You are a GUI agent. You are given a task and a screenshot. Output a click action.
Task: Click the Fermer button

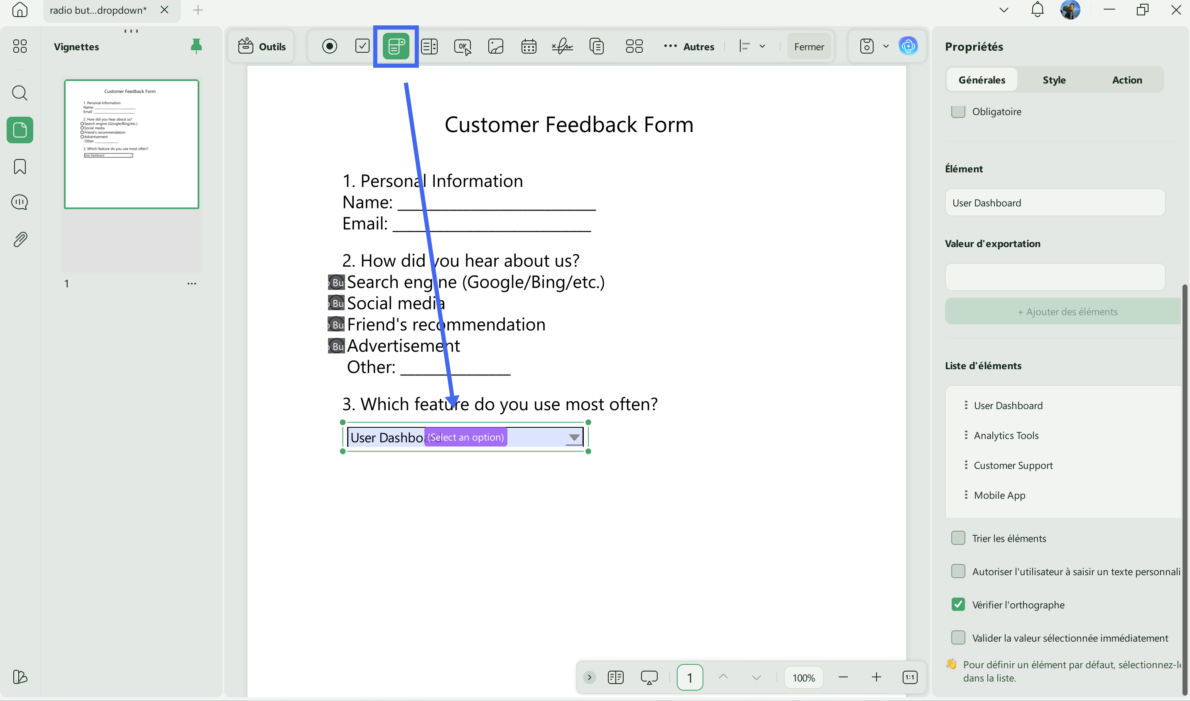808,46
